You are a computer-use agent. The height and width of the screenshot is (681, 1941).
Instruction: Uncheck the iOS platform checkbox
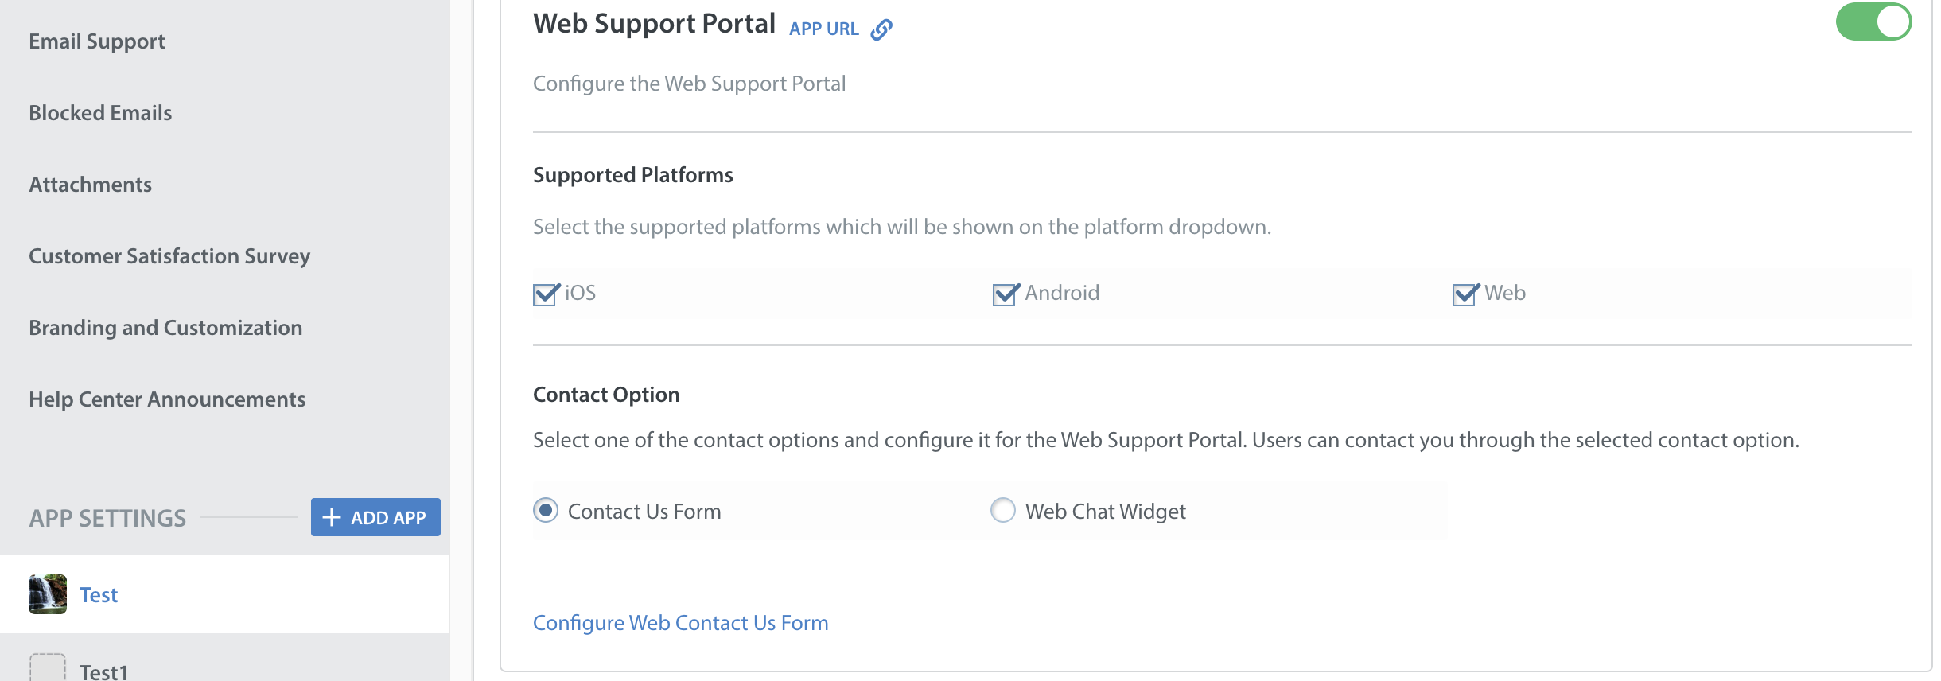[x=545, y=294]
